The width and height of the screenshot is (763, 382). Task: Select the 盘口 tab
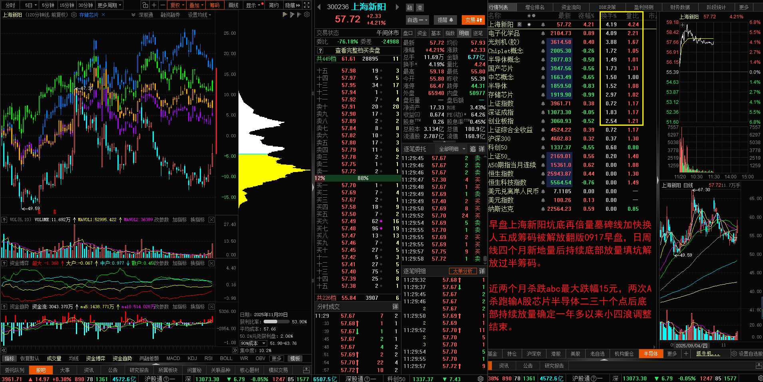pyautogui.click(x=408, y=33)
